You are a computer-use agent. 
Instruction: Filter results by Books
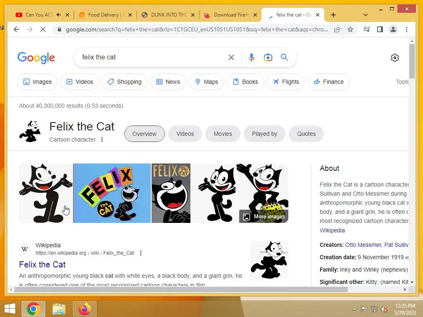tap(245, 82)
